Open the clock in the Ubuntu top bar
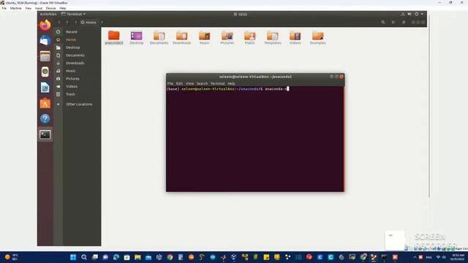The image size is (468, 263). (241, 14)
